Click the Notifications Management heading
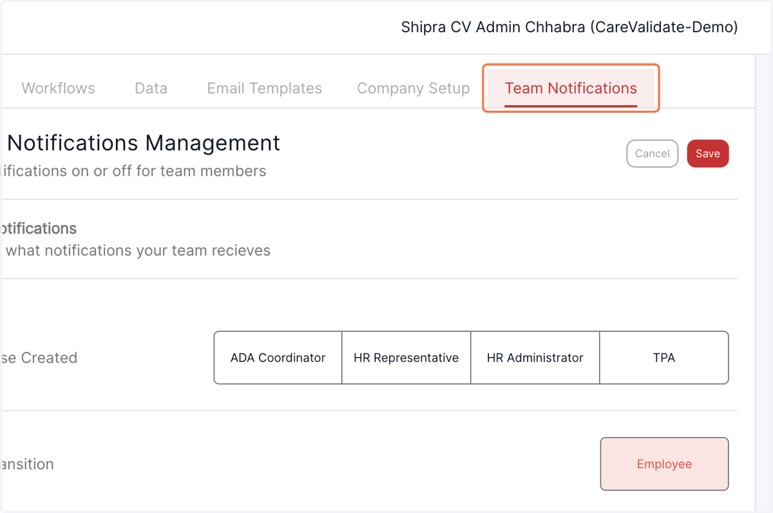Screen dimensions: 773x513 (143, 142)
